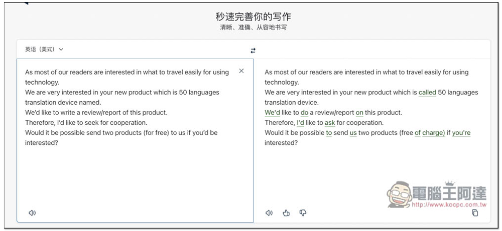Select the underlined word "ask"

click(x=330, y=123)
